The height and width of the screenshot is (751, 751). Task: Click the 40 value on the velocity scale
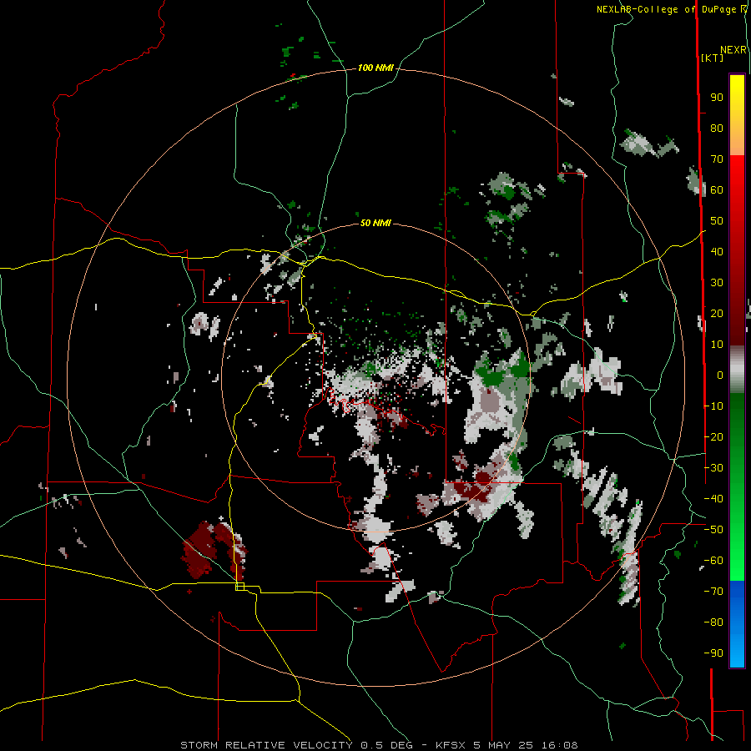(717, 251)
